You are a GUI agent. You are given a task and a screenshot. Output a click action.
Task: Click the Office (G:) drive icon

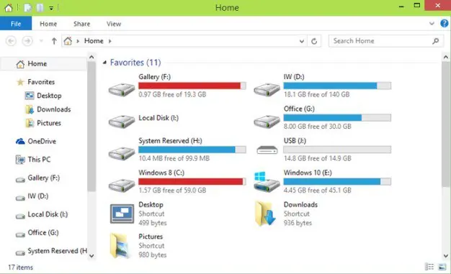pos(267,122)
